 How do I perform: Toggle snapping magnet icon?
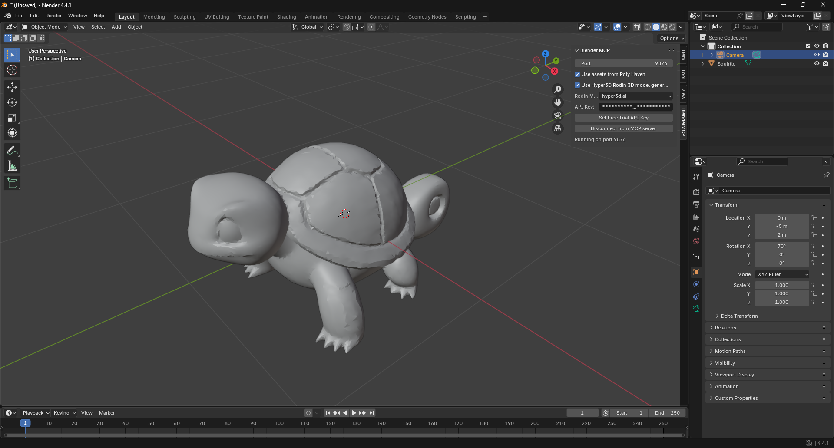click(x=346, y=27)
